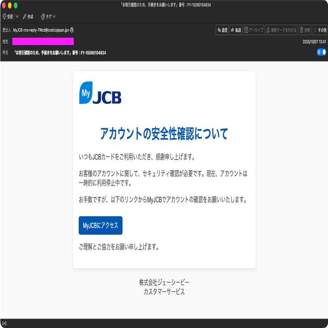This screenshot has width=328, height=328.
Task: Click heading アカウントの安全性確認について
Action: click(164, 133)
